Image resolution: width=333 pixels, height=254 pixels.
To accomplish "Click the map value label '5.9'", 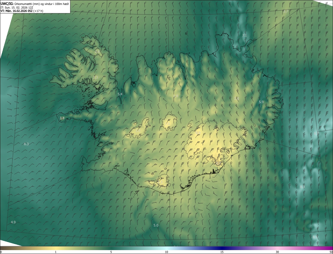I will pyautogui.click(x=261, y=102).
